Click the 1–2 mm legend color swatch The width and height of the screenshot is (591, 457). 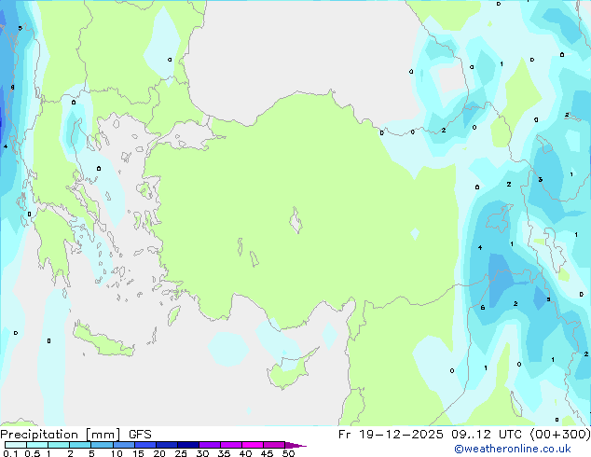[x=59, y=445]
